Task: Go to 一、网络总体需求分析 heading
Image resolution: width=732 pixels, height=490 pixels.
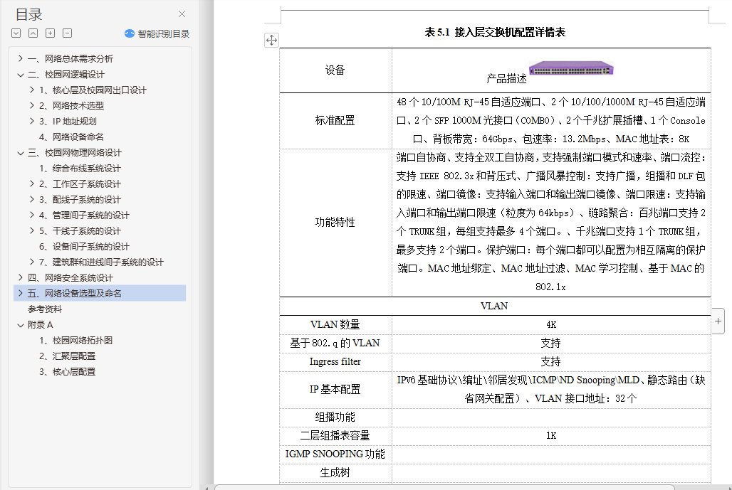Action: (x=70, y=59)
